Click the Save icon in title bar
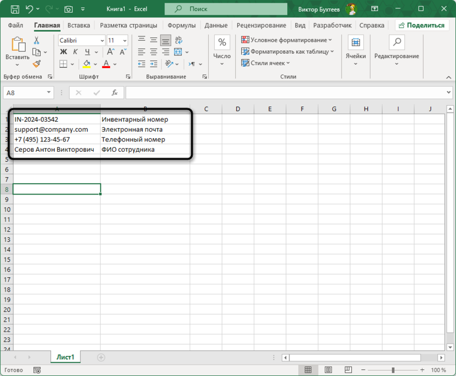Viewport: 456px width, 376px height. 15,9
